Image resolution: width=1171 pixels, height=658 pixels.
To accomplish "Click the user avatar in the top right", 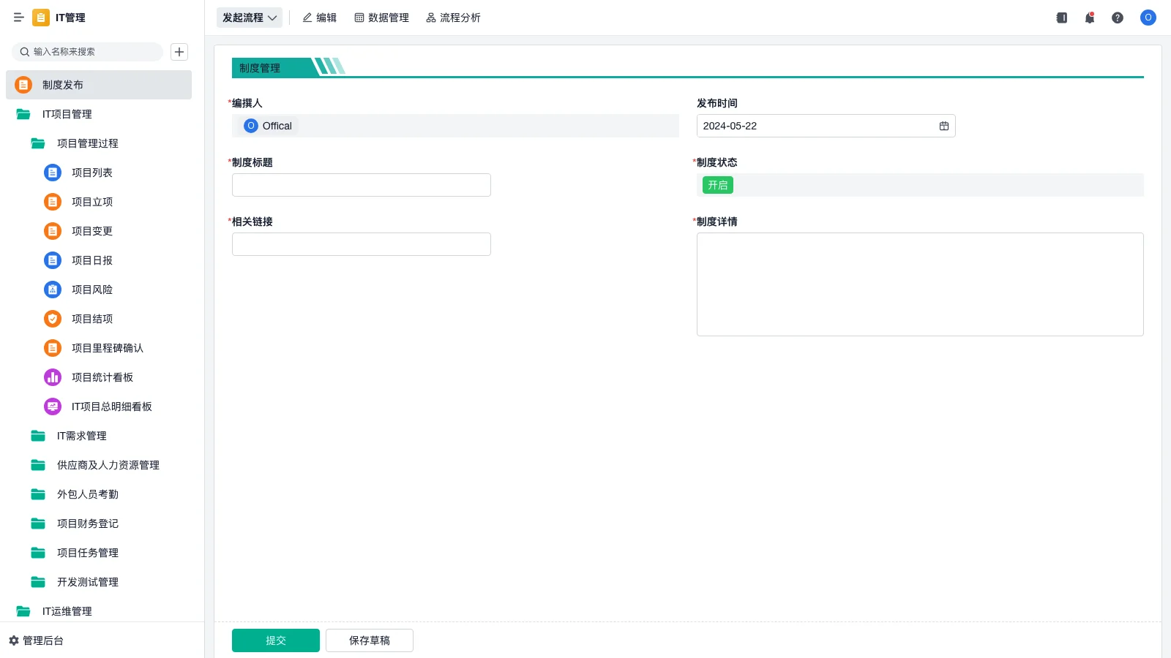I will click(1148, 18).
